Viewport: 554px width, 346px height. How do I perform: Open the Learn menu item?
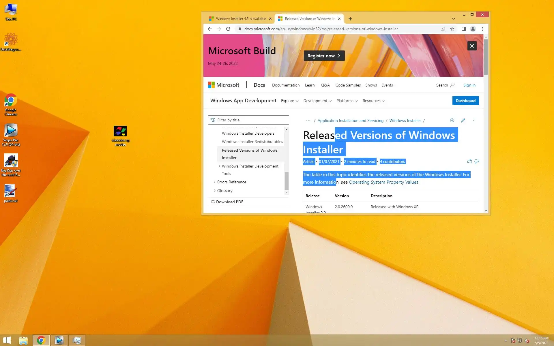[310, 85]
